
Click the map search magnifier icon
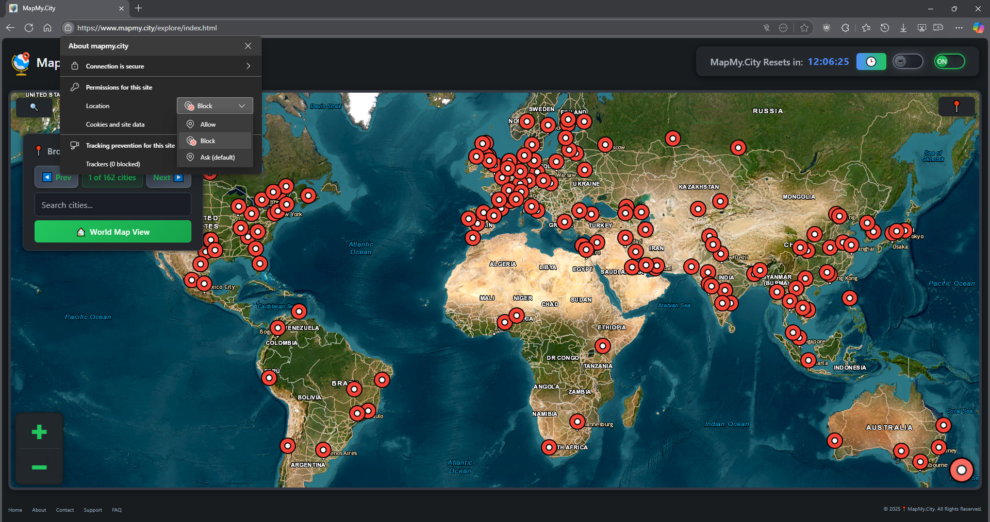coord(34,107)
